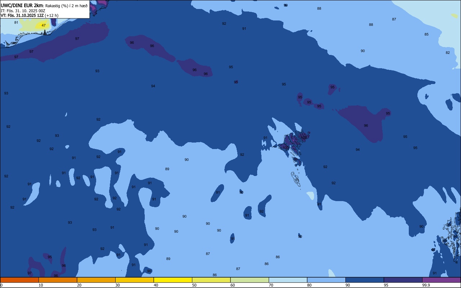Image resolution: width=461 pixels, height=288 pixels.
Task: Select the legend scale label 99.9
Action: click(426, 285)
